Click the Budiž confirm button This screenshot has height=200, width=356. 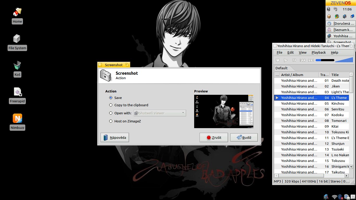pyautogui.click(x=244, y=137)
